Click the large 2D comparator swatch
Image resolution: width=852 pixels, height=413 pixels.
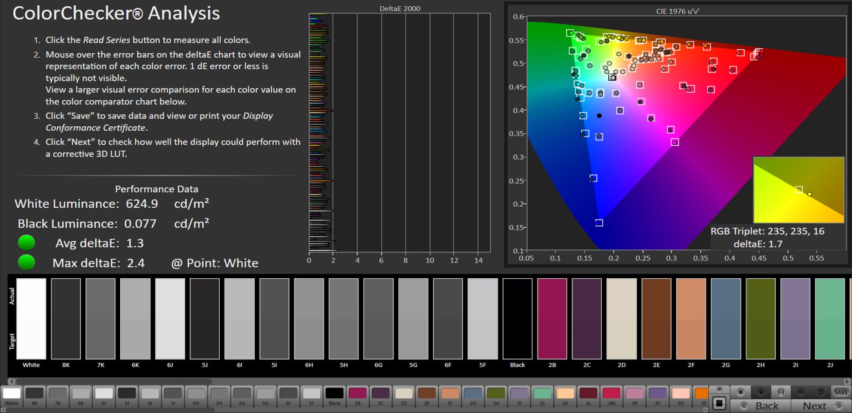click(x=622, y=319)
